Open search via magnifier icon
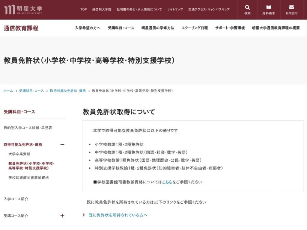 pyautogui.click(x=247, y=7)
